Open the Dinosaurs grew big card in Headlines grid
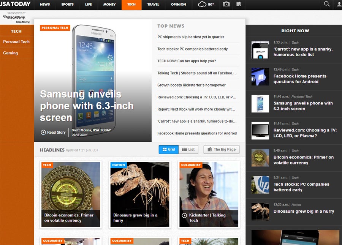Image resolution: width=342 pixels, height=245 pixels. coord(139,194)
